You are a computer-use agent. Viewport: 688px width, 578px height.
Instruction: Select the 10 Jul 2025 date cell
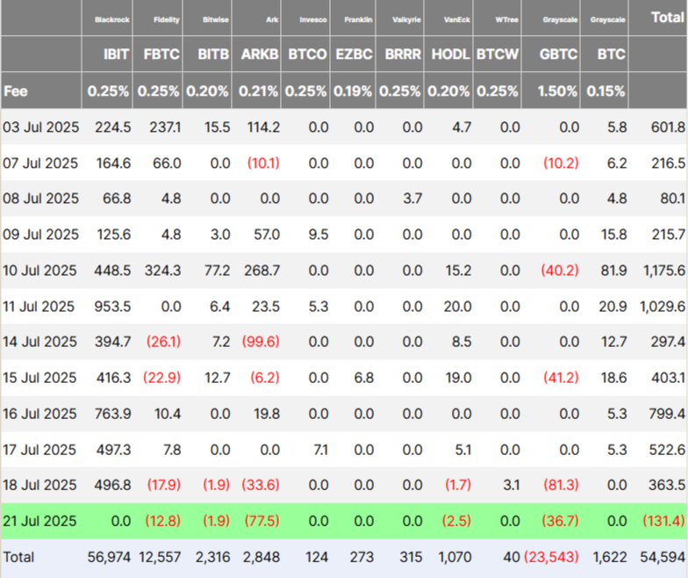[39, 271]
